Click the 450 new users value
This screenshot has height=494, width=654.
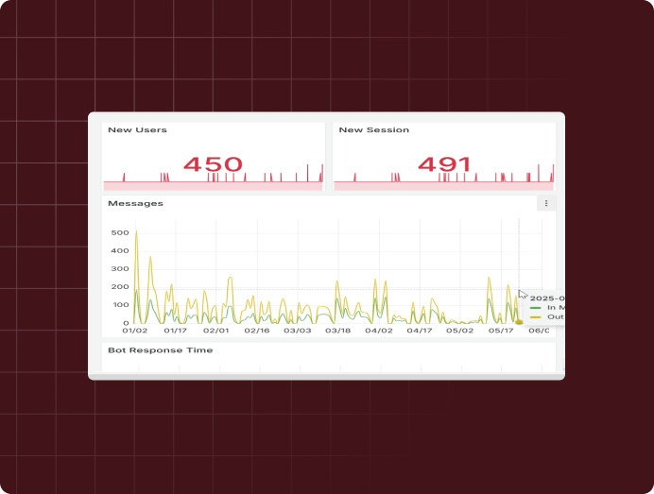pos(213,164)
